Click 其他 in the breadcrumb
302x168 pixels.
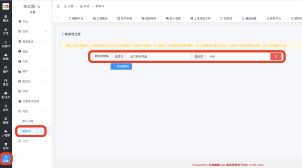click(x=84, y=7)
